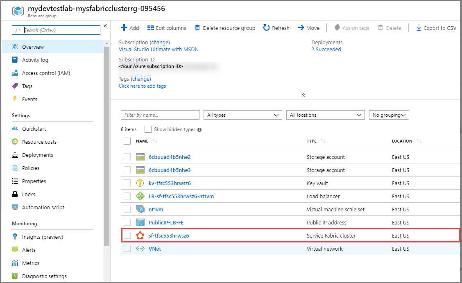Click the Quickstart cloud icon

(x=15, y=129)
